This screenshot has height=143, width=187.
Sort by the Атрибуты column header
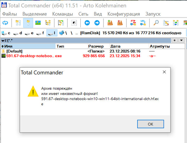click(167, 46)
